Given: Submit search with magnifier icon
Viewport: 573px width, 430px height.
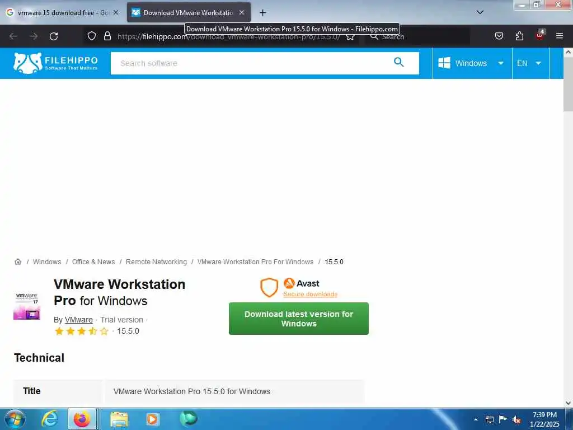Looking at the screenshot, I should tap(398, 63).
